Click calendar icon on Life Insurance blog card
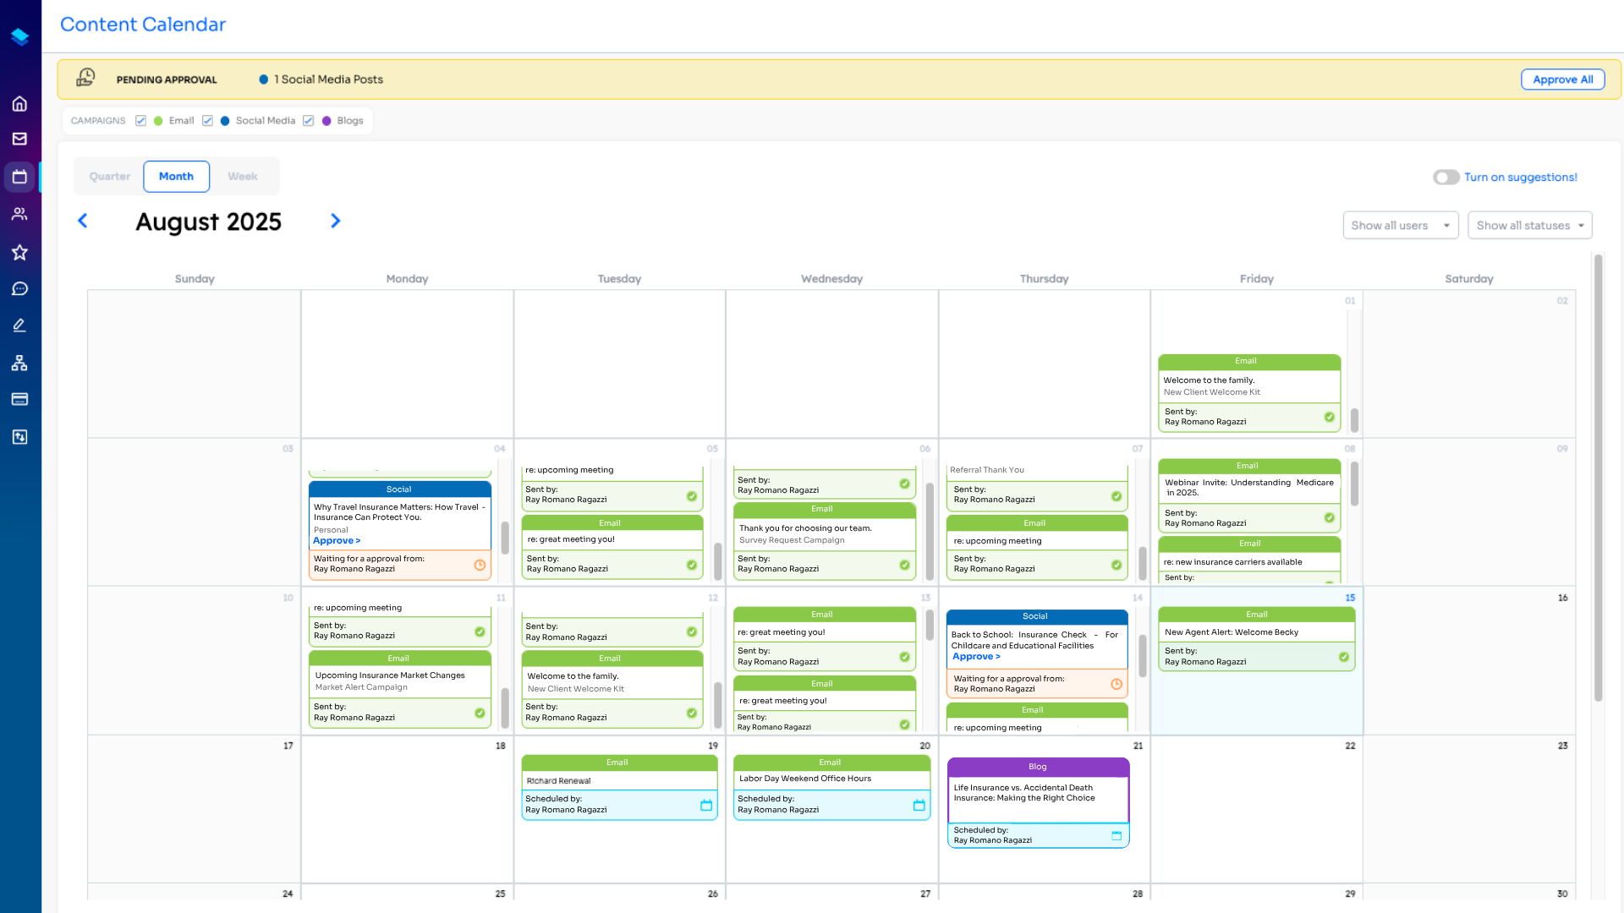Screen dimensions: 1624x913 pos(1116,835)
